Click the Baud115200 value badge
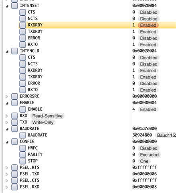The image size is (176, 193). (166, 135)
